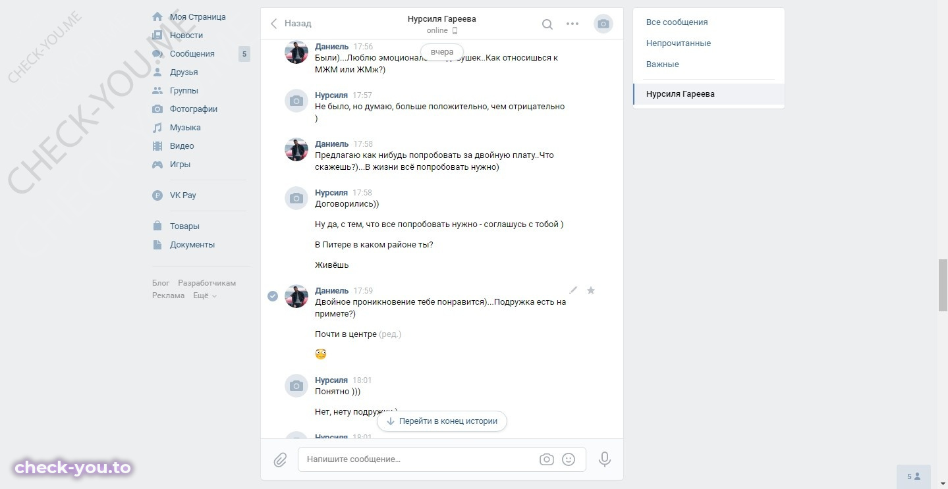The image size is (948, 489).
Task: Click the Сообщения chat bubble icon
Action: click(x=157, y=53)
